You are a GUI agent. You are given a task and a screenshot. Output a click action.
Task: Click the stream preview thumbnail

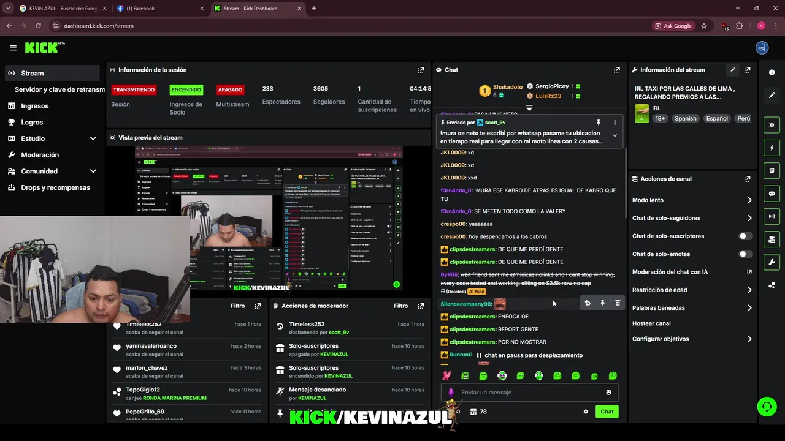tap(269, 219)
